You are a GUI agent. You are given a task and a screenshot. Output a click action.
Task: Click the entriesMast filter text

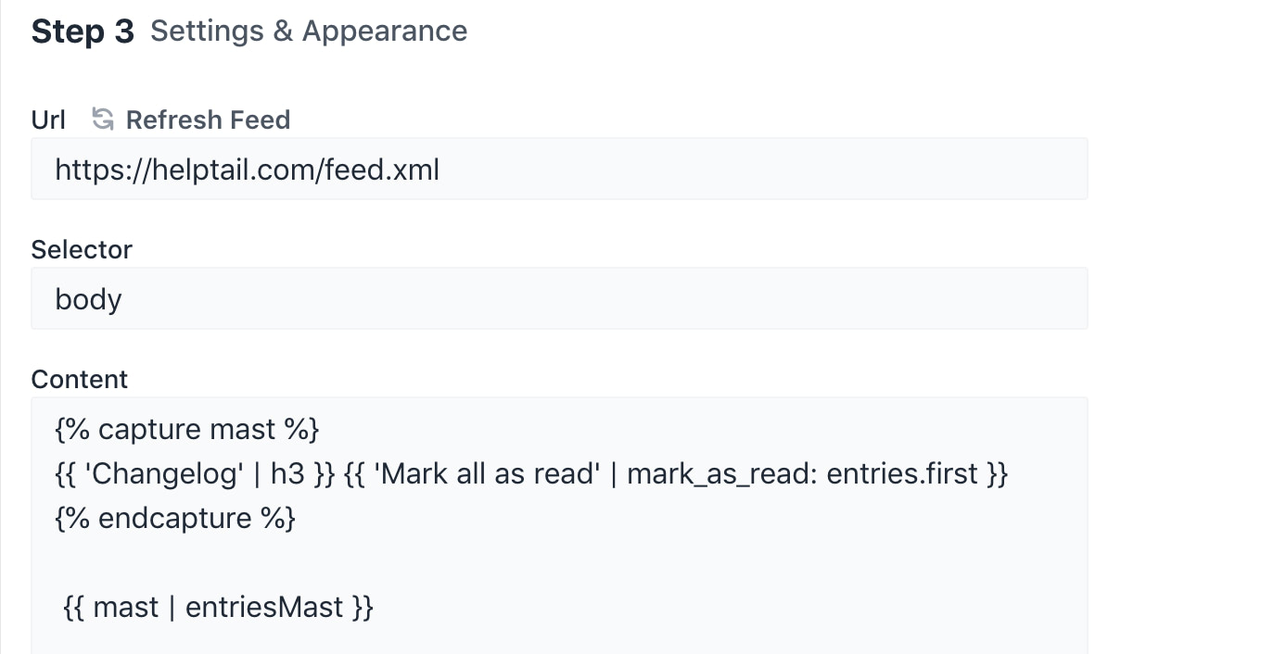click(x=264, y=608)
